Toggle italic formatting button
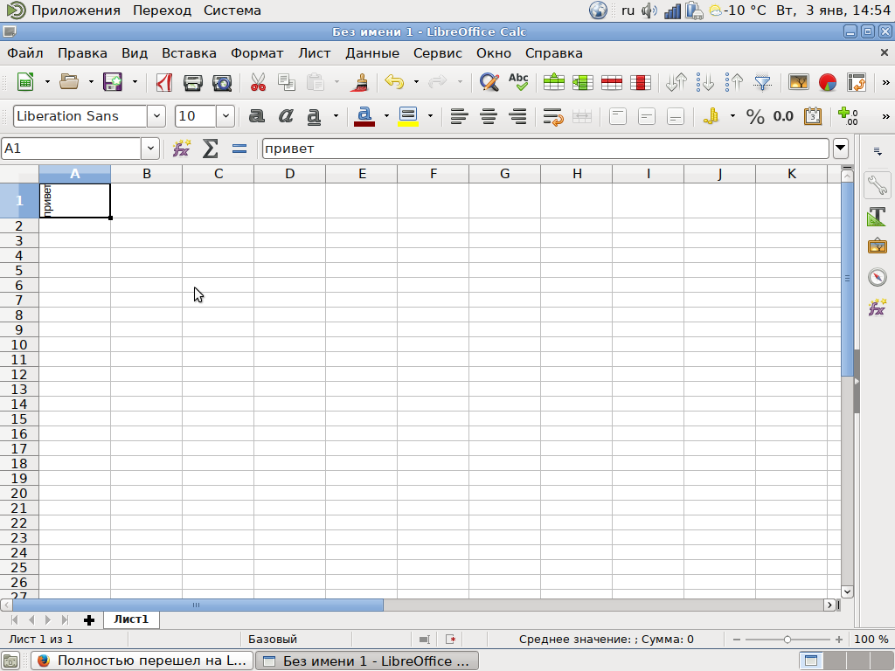The height and width of the screenshot is (671, 895). click(286, 116)
